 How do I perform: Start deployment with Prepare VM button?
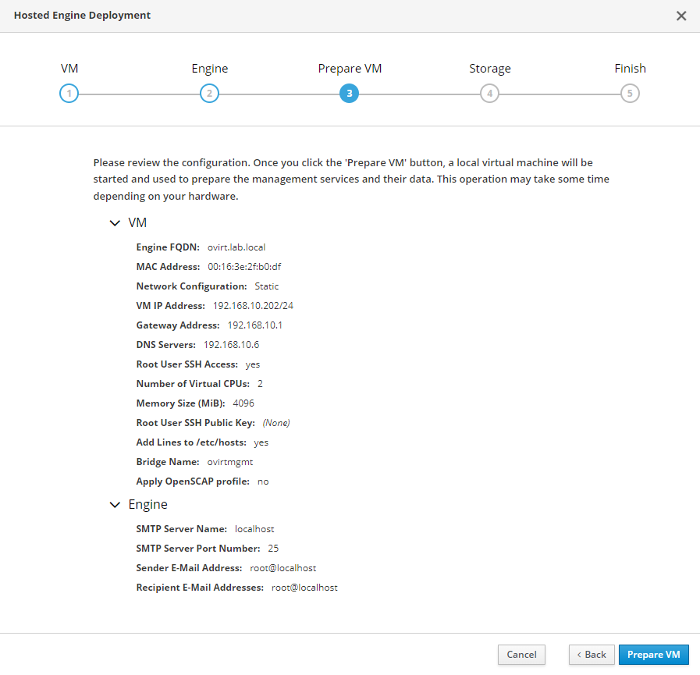[x=653, y=655]
